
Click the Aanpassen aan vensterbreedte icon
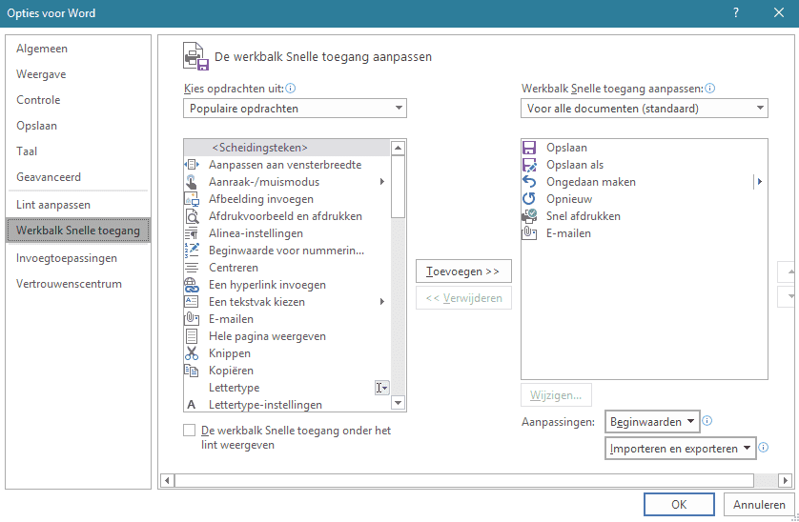[x=192, y=165]
